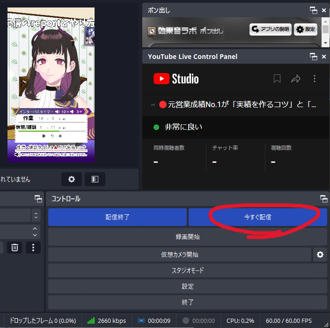Image resolution: width=330 pixels, height=328 pixels.
Task: Click the 60.00 / 60.00 FPS status
Action: (289, 321)
